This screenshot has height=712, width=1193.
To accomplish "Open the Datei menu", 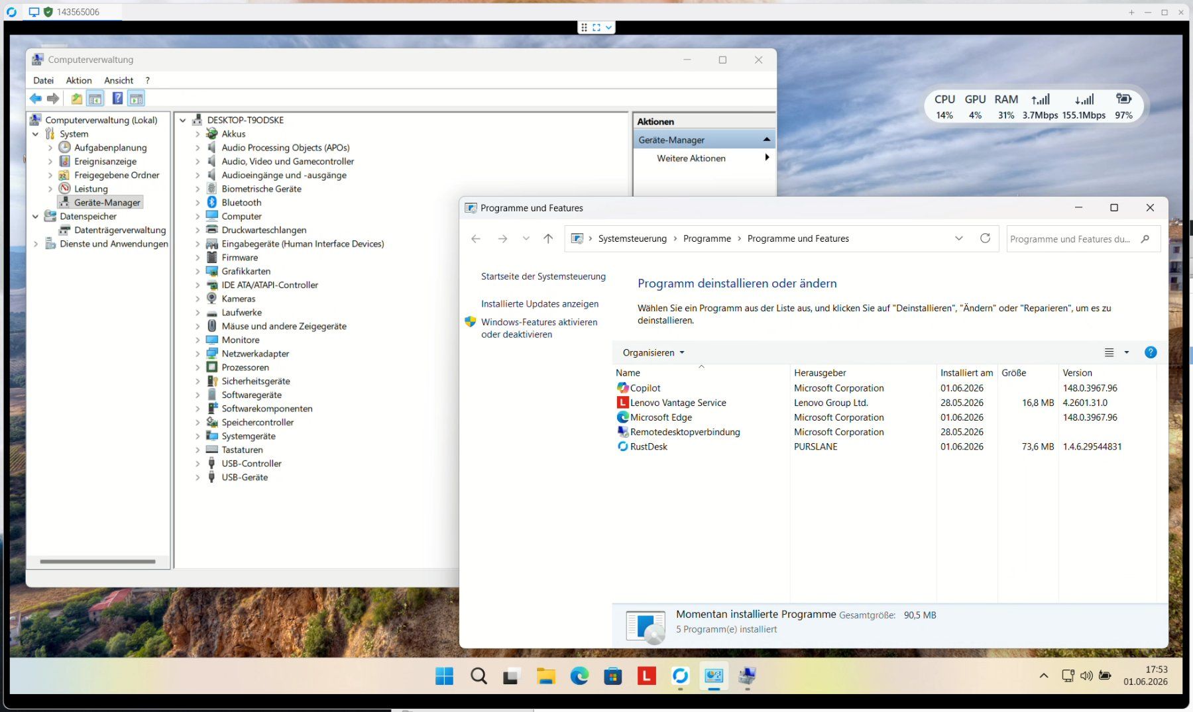I will tap(44, 80).
